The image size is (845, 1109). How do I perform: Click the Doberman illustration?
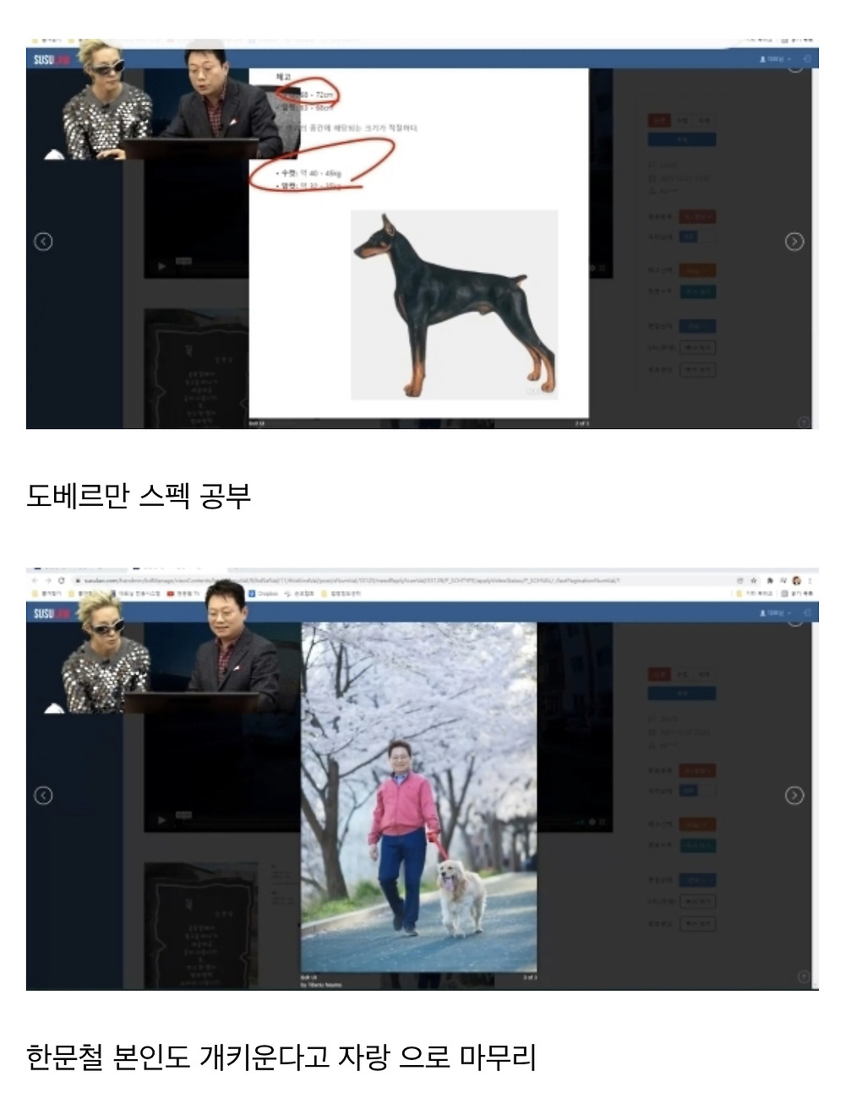point(455,305)
